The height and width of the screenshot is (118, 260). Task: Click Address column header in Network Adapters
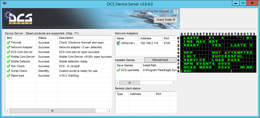click(151, 38)
